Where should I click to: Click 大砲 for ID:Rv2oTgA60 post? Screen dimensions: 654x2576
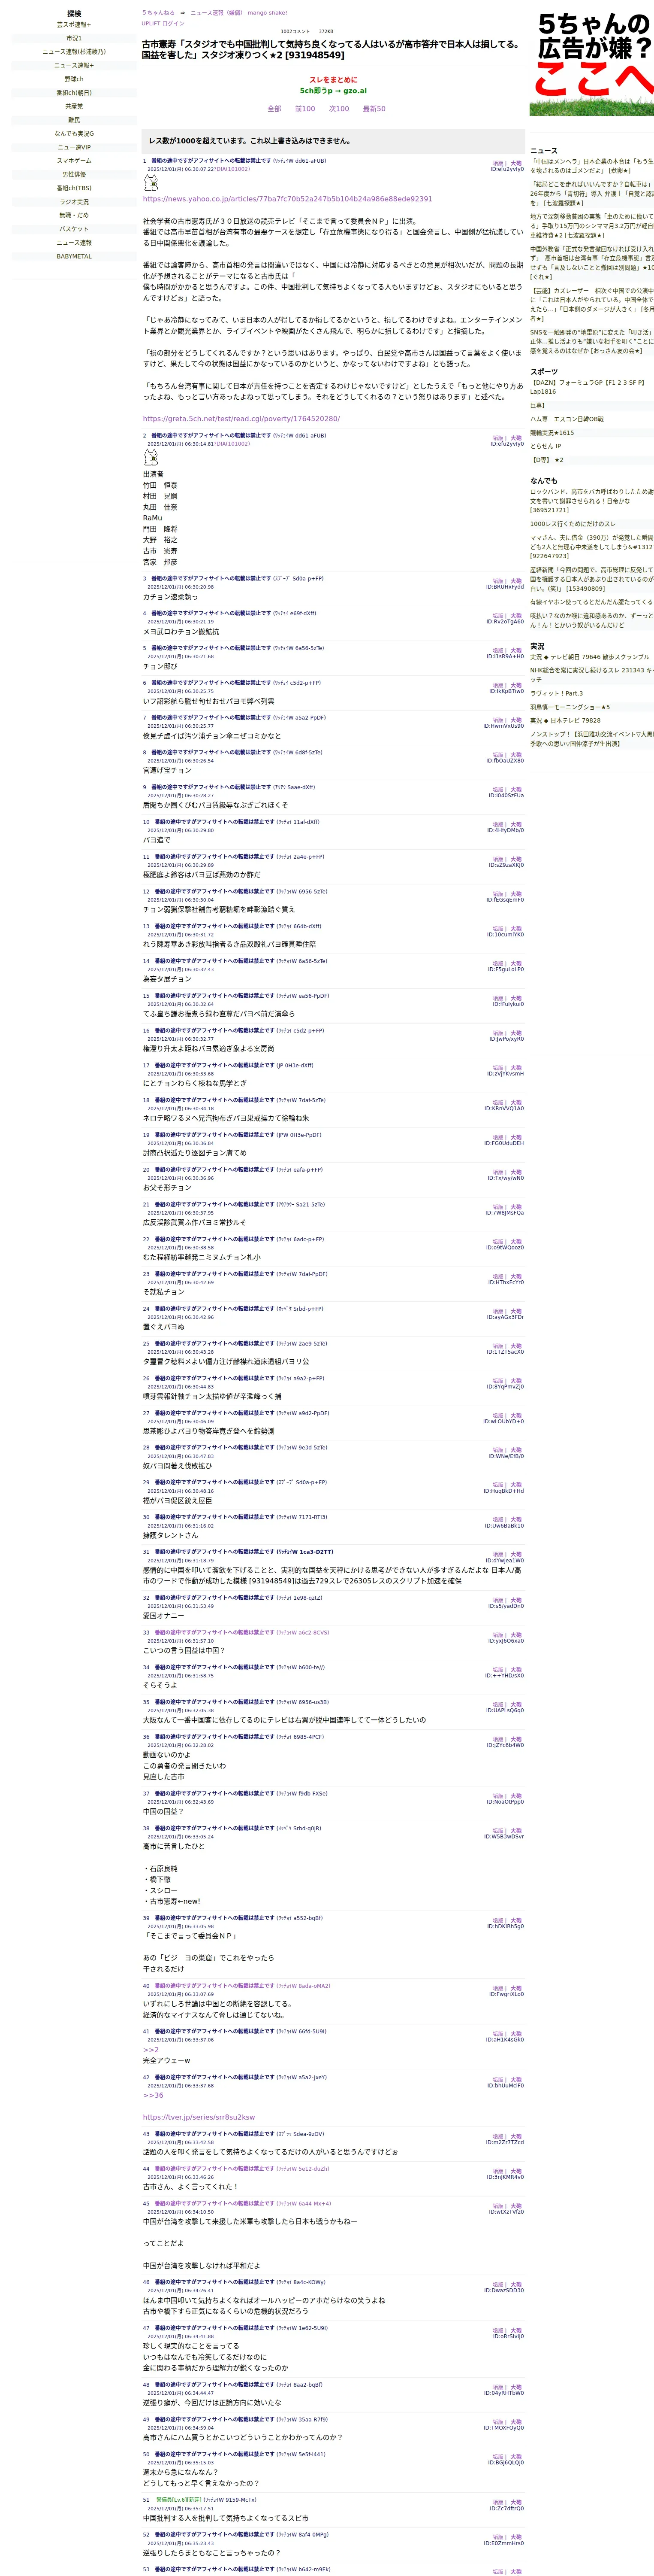(516, 616)
